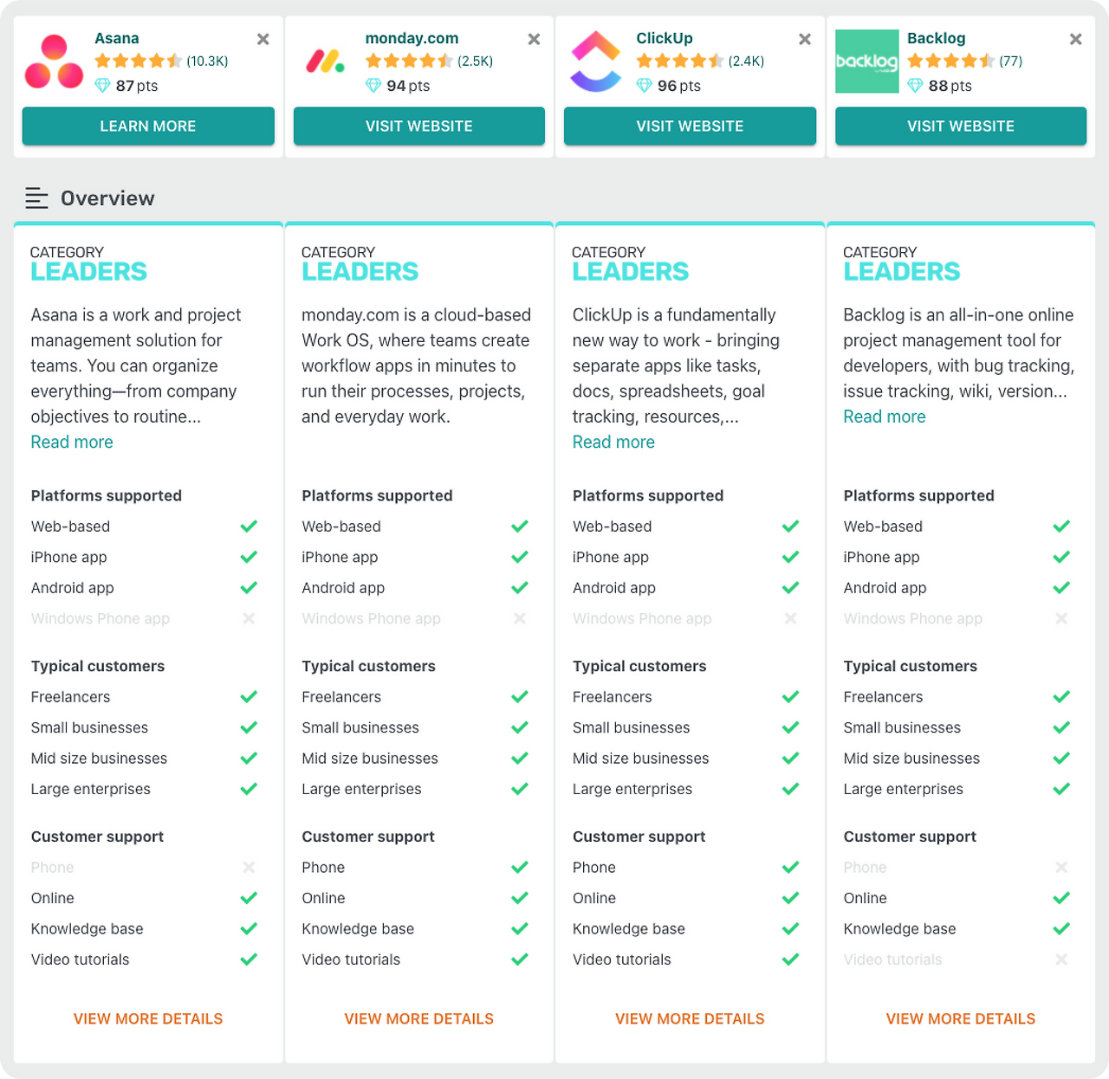Viewport: 1109px width, 1079px height.
Task: Remove ClickUp card with X icon
Action: 805,39
